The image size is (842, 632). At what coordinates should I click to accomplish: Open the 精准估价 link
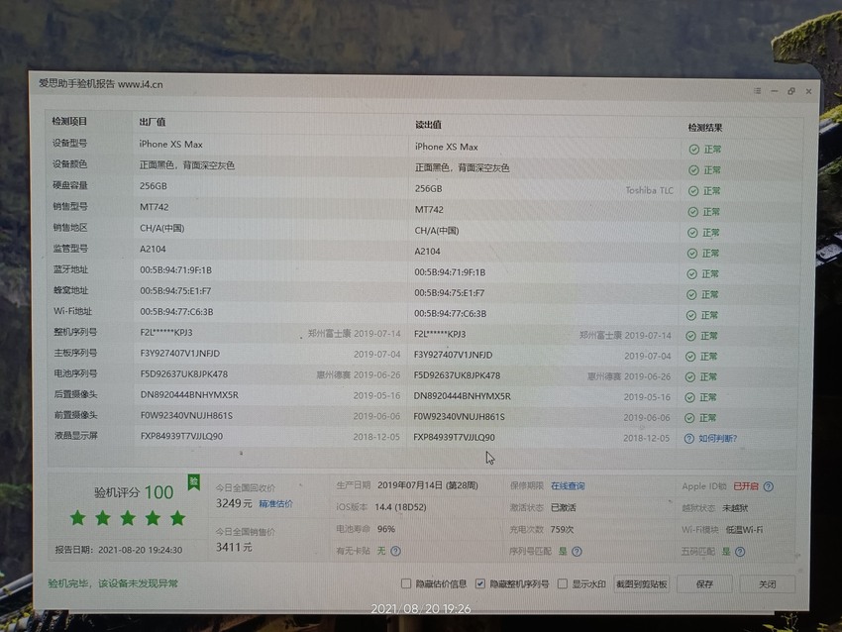[x=275, y=503]
